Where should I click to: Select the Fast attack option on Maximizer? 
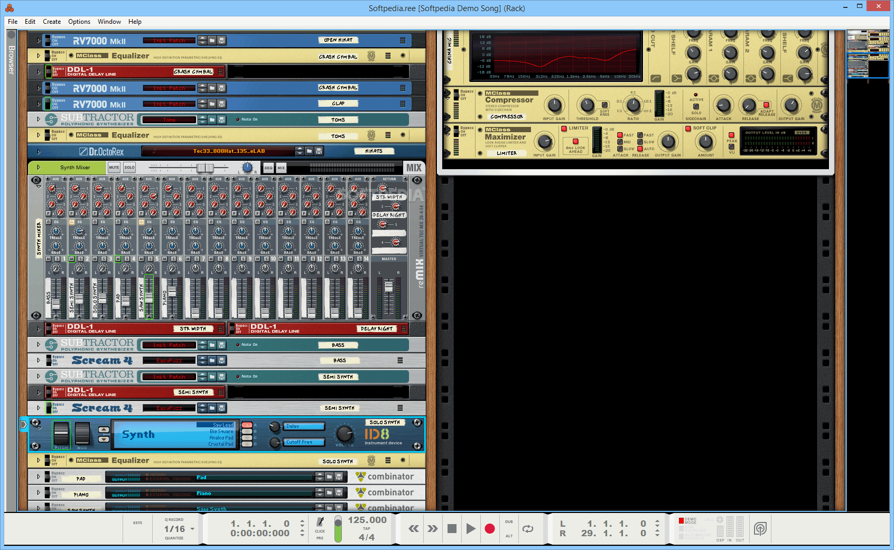pyautogui.click(x=620, y=135)
